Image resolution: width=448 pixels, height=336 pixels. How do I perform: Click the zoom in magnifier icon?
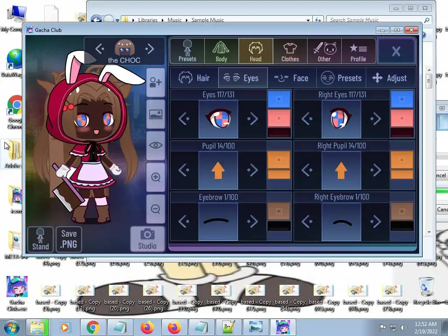click(155, 177)
